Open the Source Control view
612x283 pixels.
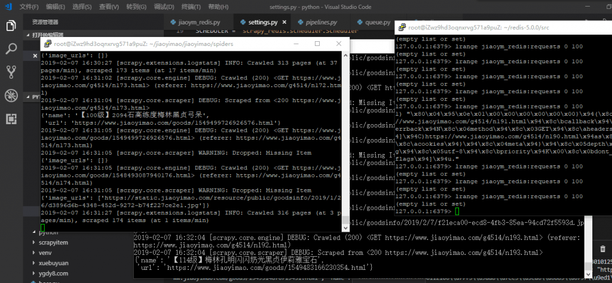(x=11, y=72)
